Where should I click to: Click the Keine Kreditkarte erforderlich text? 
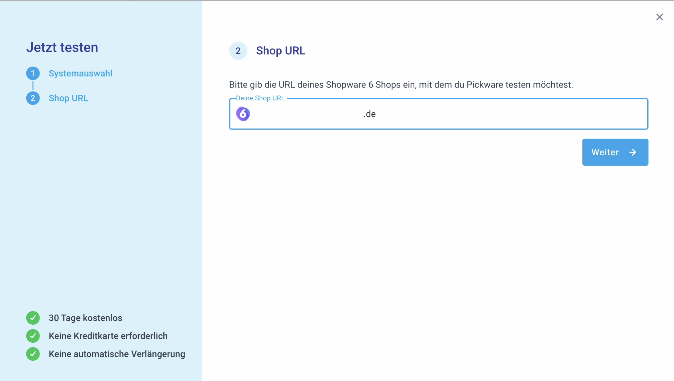tap(108, 336)
